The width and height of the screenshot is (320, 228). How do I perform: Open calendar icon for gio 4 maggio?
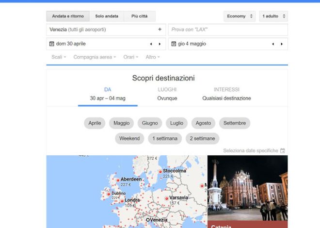point(174,44)
